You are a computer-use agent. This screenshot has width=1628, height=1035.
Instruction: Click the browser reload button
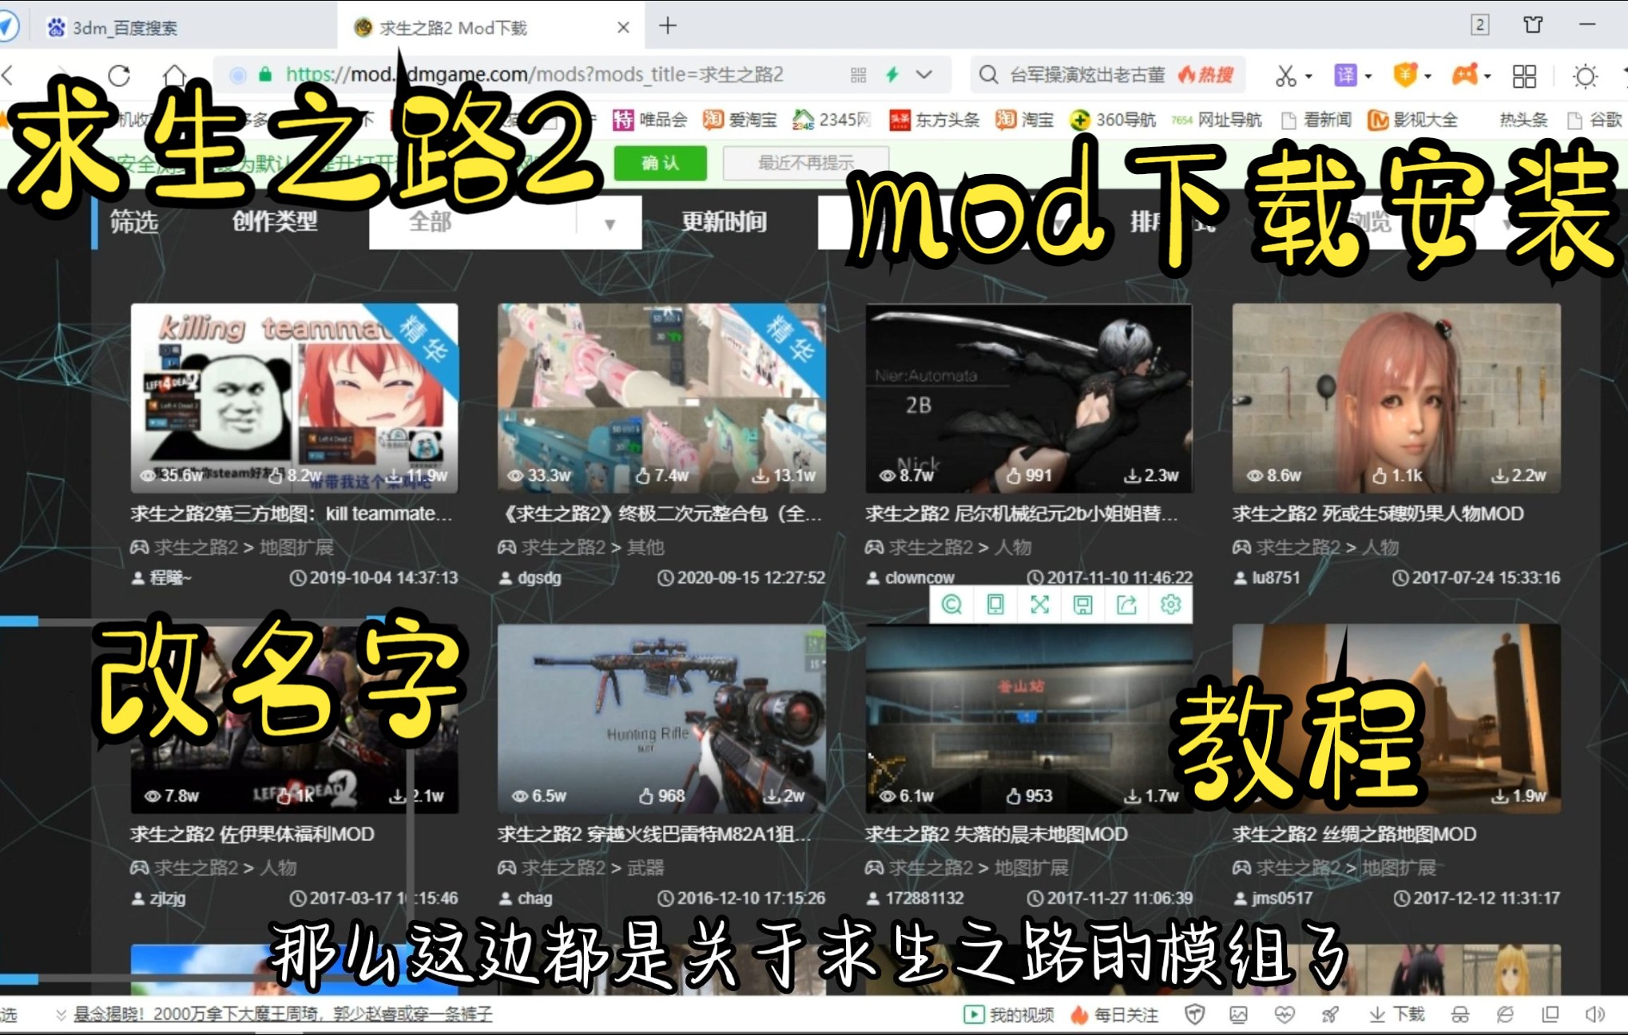click(119, 76)
